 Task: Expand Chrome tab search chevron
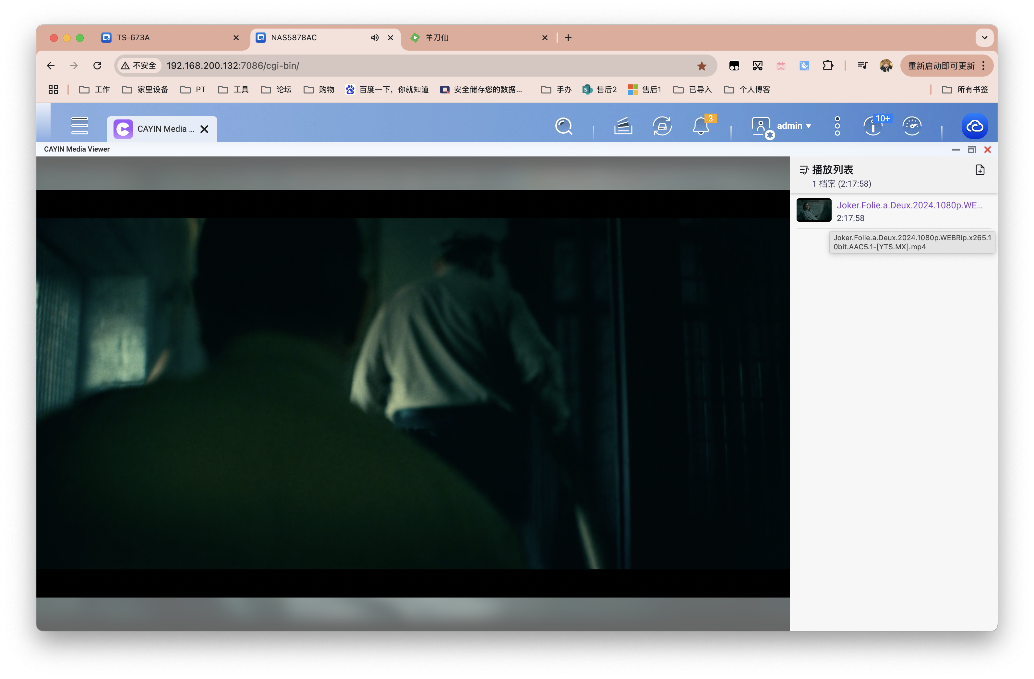pos(984,38)
